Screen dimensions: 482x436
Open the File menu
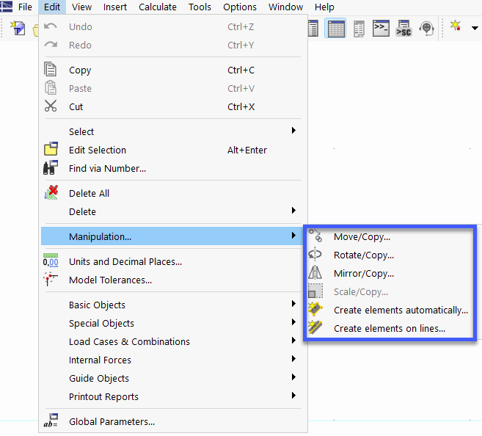click(25, 7)
